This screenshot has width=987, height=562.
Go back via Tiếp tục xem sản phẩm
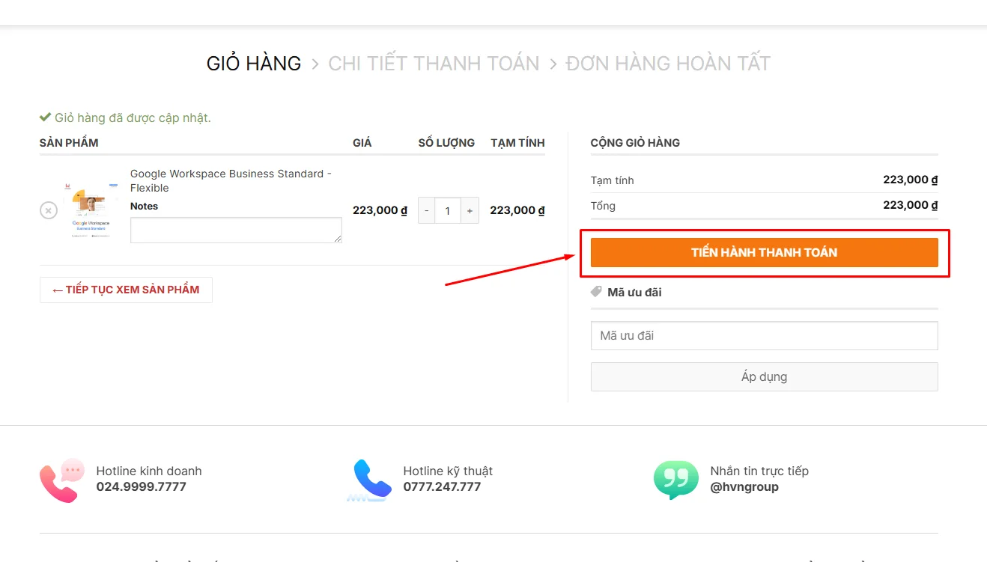coord(126,290)
